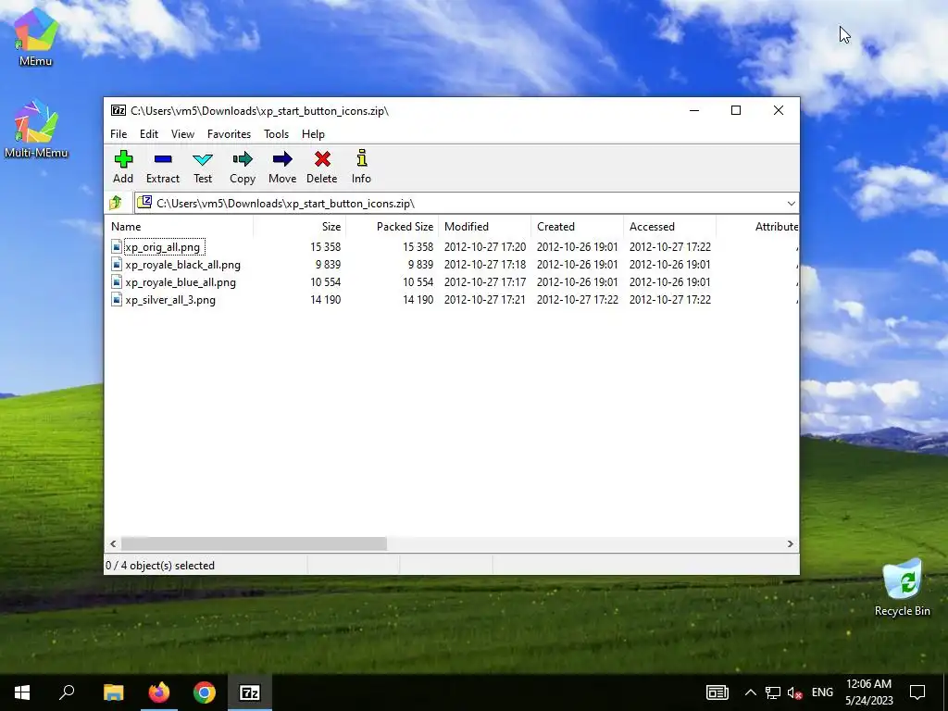Click the muted volume tray icon
948x711 pixels.
(794, 692)
